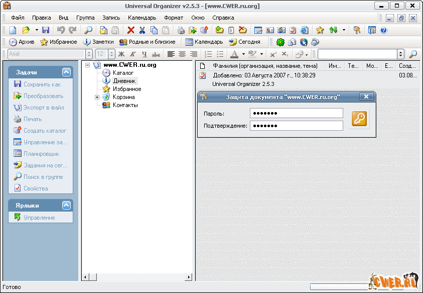423x293 pixels.
Task: Click the search magnifier beside the search box
Action: click(x=412, y=54)
